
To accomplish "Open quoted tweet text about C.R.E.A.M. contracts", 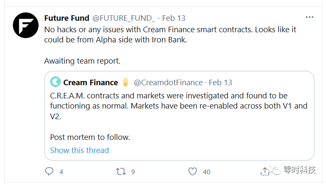I will pyautogui.click(x=179, y=116).
